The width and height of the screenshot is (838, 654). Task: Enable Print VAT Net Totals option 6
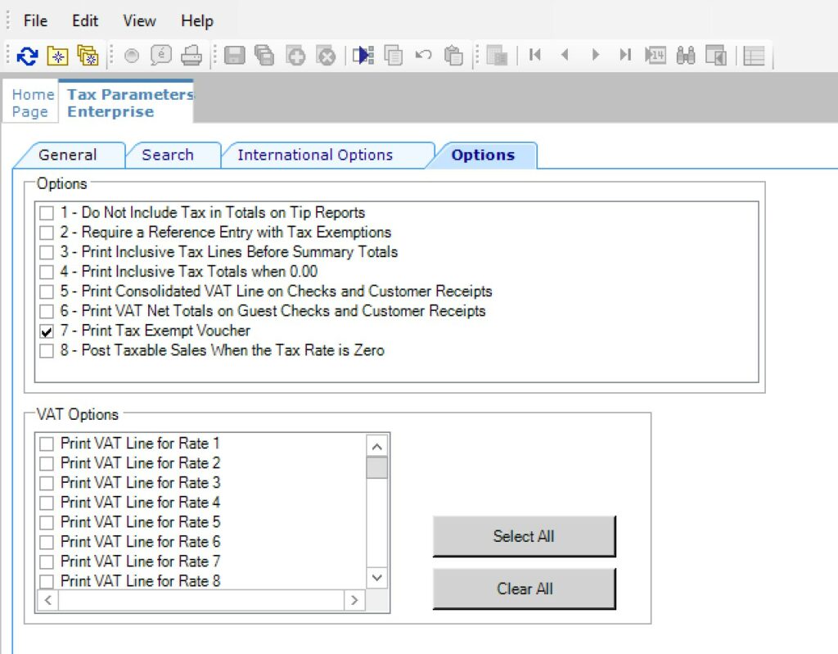point(47,311)
